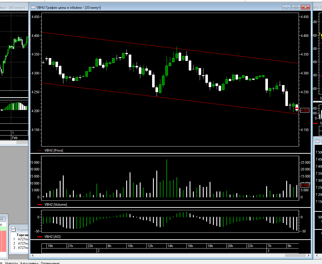Click the 9h time axis label
322x264 pixels.
pyautogui.click(x=289, y=246)
